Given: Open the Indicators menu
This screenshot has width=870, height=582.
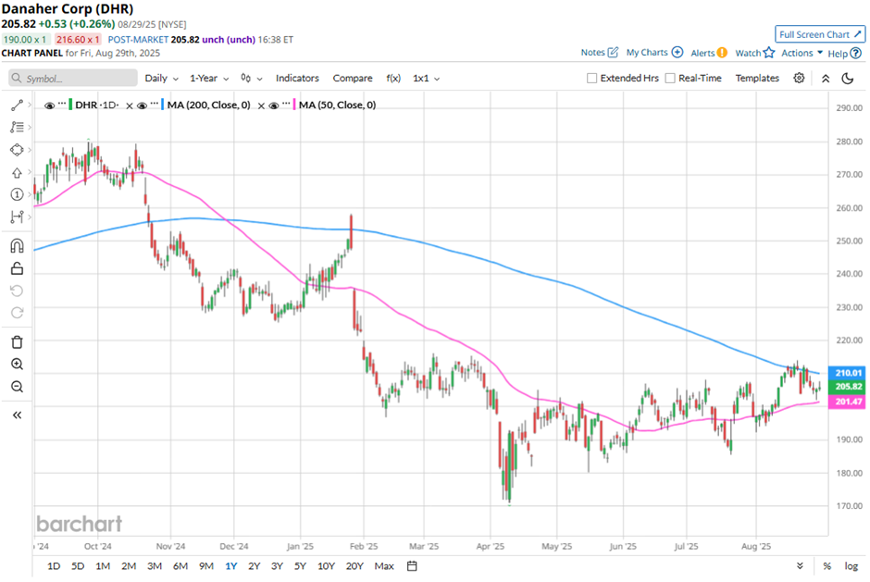Looking at the screenshot, I should [297, 79].
